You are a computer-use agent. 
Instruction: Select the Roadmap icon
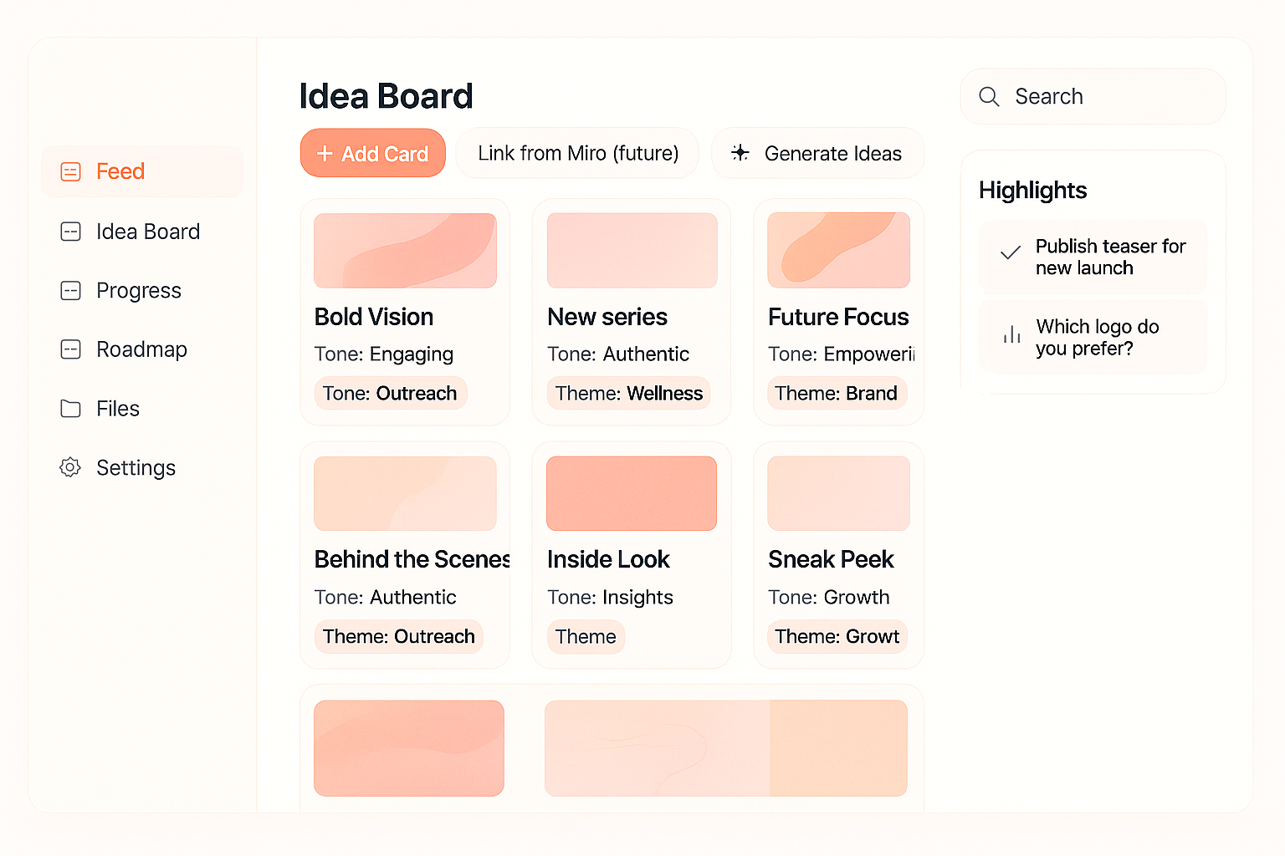[69, 349]
